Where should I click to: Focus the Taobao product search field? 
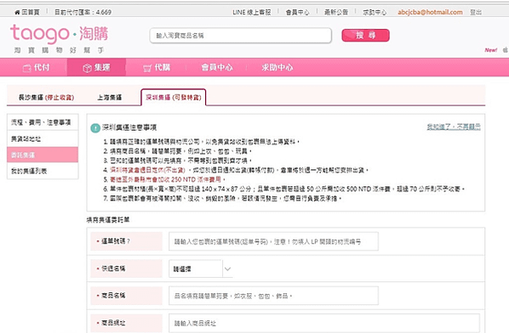click(x=241, y=36)
